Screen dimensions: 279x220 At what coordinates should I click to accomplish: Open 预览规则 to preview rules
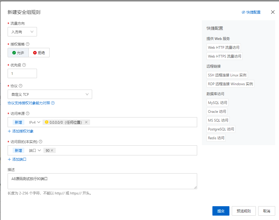point(244,211)
